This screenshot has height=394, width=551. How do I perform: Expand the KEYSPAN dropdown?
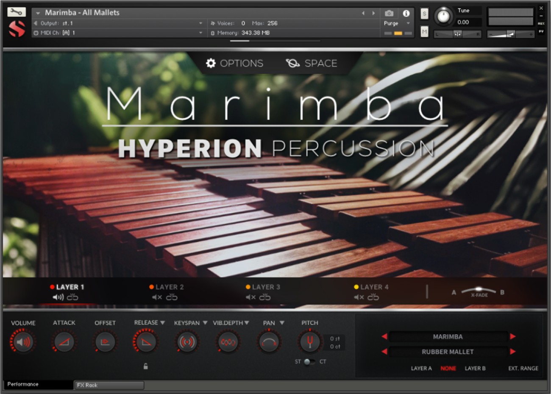(x=206, y=322)
